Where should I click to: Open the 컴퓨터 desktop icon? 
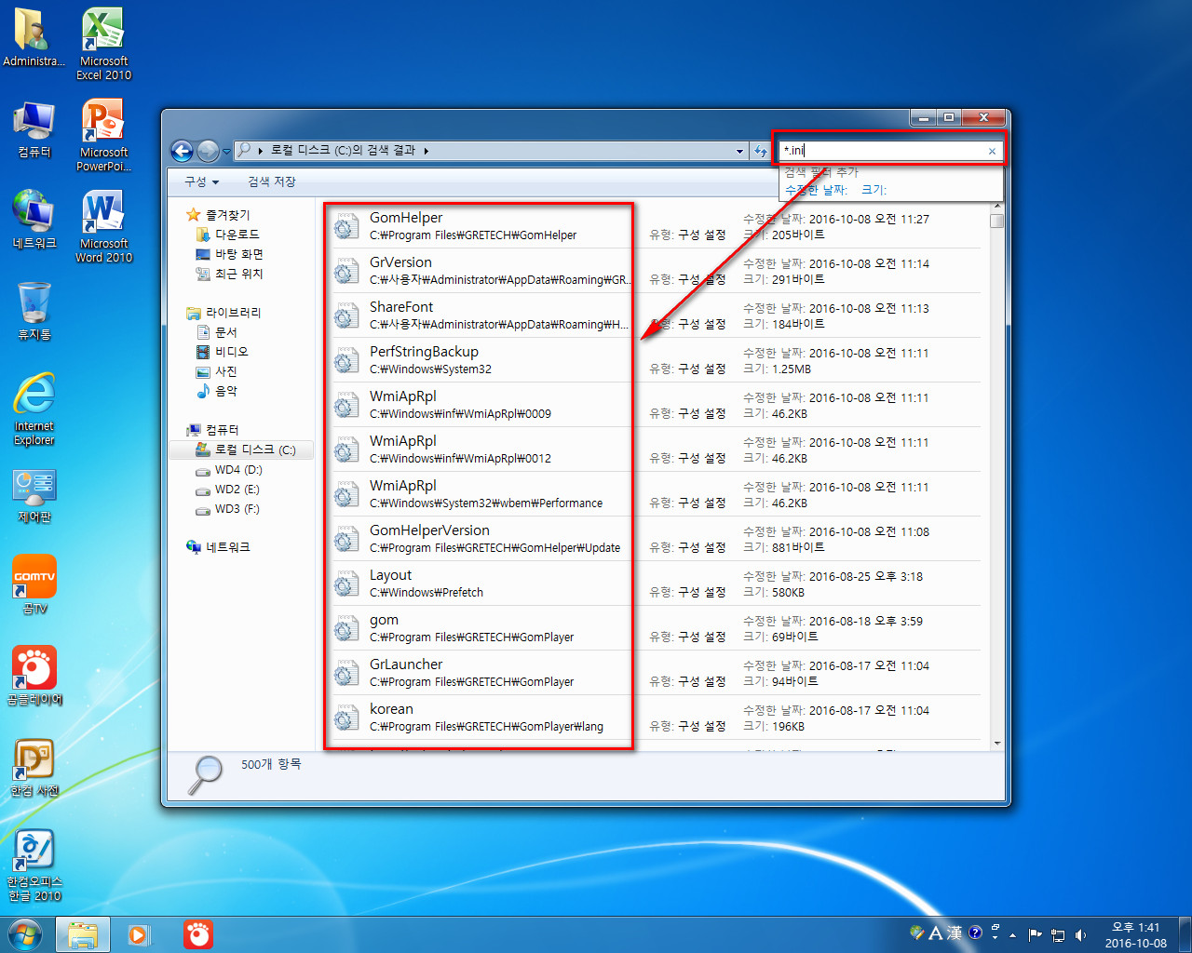[34, 129]
